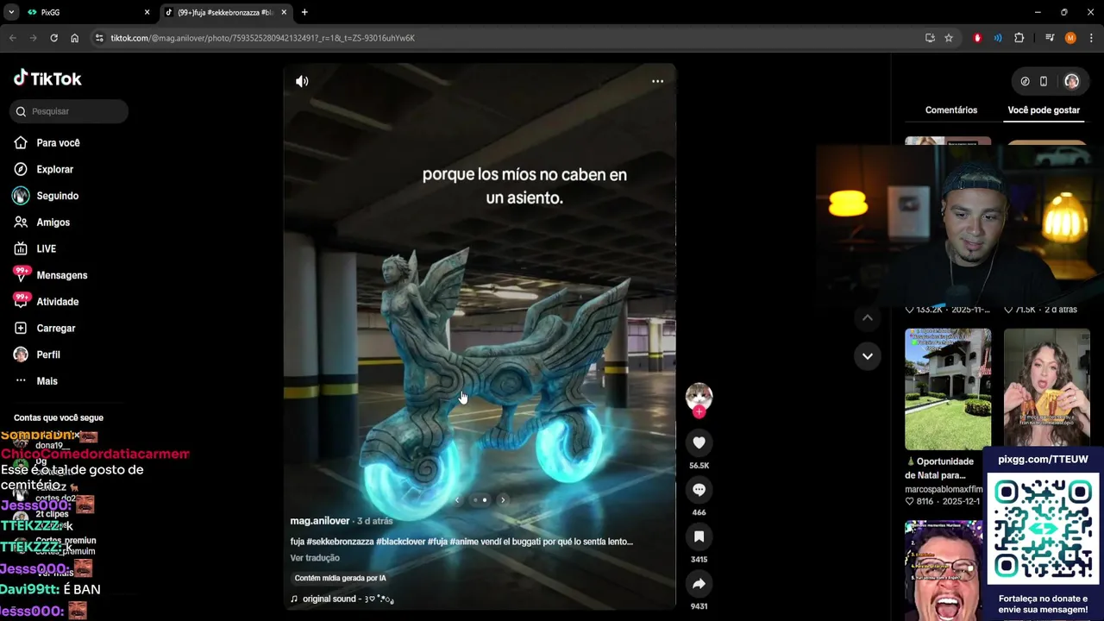Switch to Comentários tab

coord(951,110)
